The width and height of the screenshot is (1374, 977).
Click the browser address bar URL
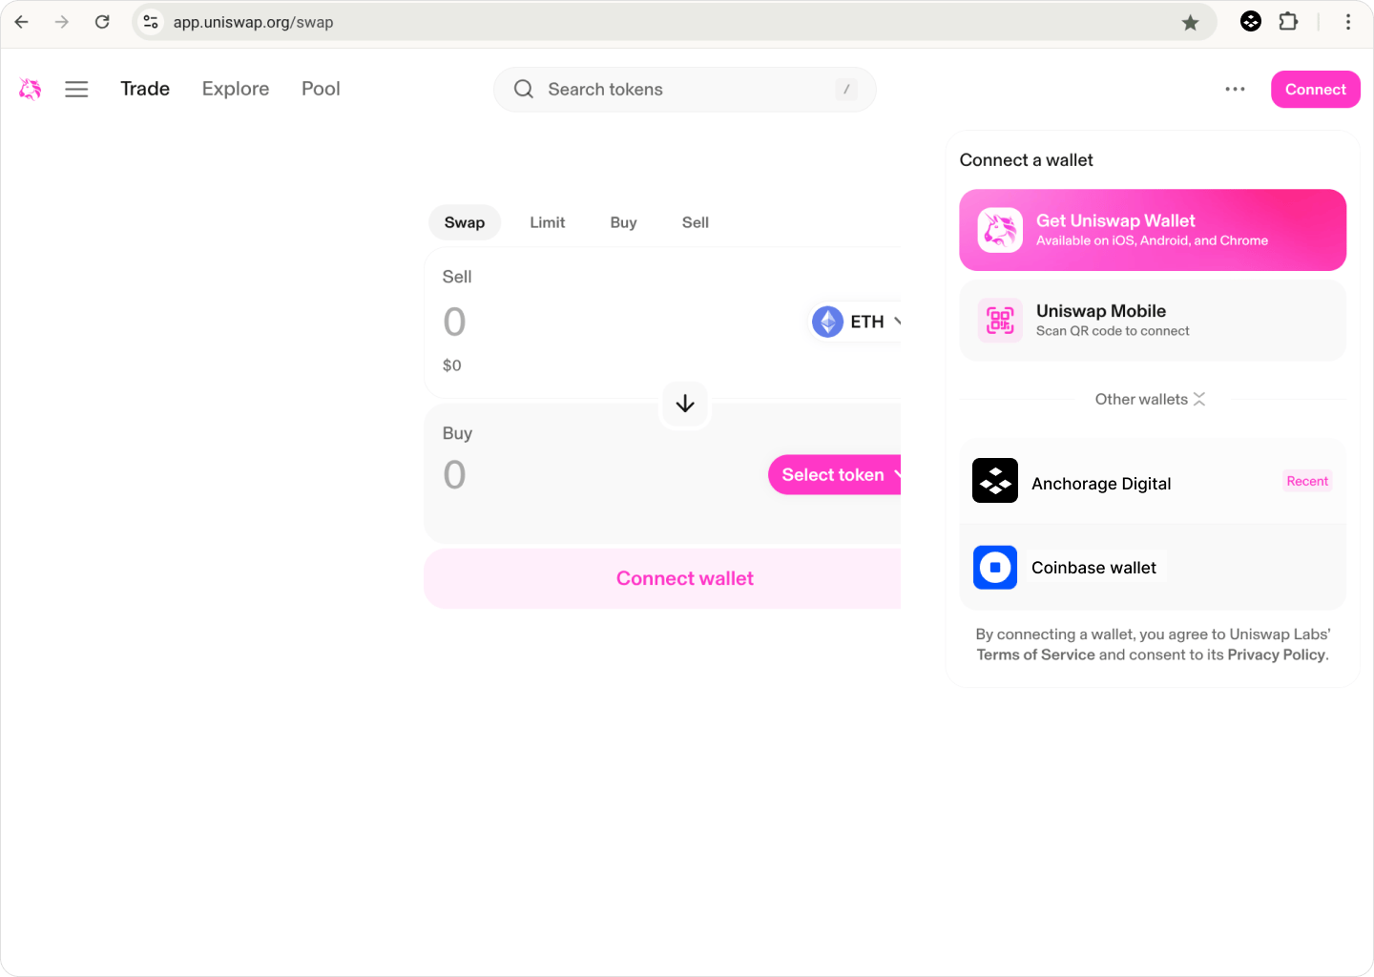click(x=253, y=22)
